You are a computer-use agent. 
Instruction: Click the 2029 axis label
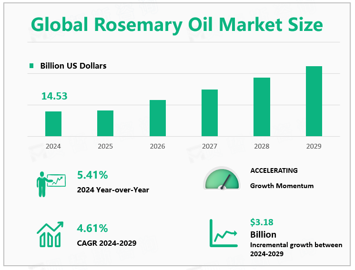point(314,146)
